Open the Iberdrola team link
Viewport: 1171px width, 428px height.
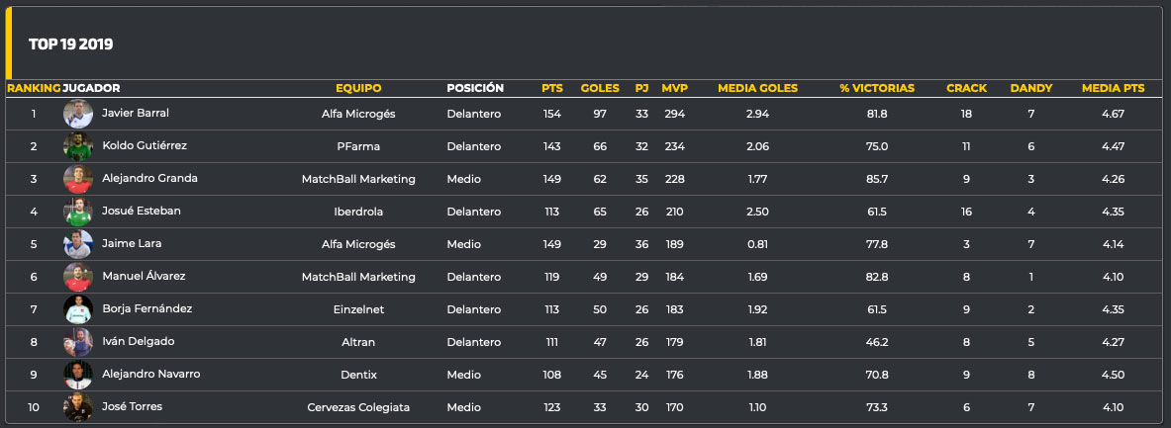point(358,212)
